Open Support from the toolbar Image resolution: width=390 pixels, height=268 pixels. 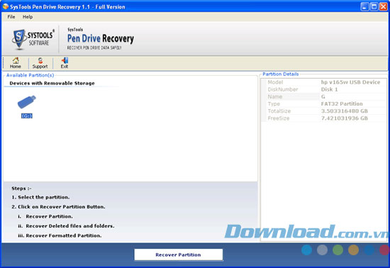tap(40, 63)
